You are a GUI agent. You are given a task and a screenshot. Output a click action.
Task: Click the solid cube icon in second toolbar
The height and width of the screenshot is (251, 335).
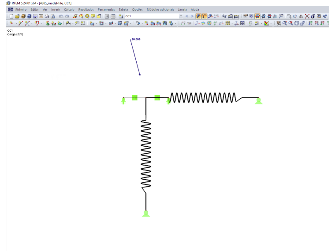coord(120,23)
